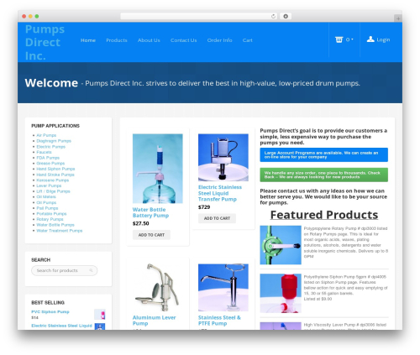The width and height of the screenshot is (420, 355).
Task: Open the Stainless Steel & PTFE Pump image
Action: [223, 287]
